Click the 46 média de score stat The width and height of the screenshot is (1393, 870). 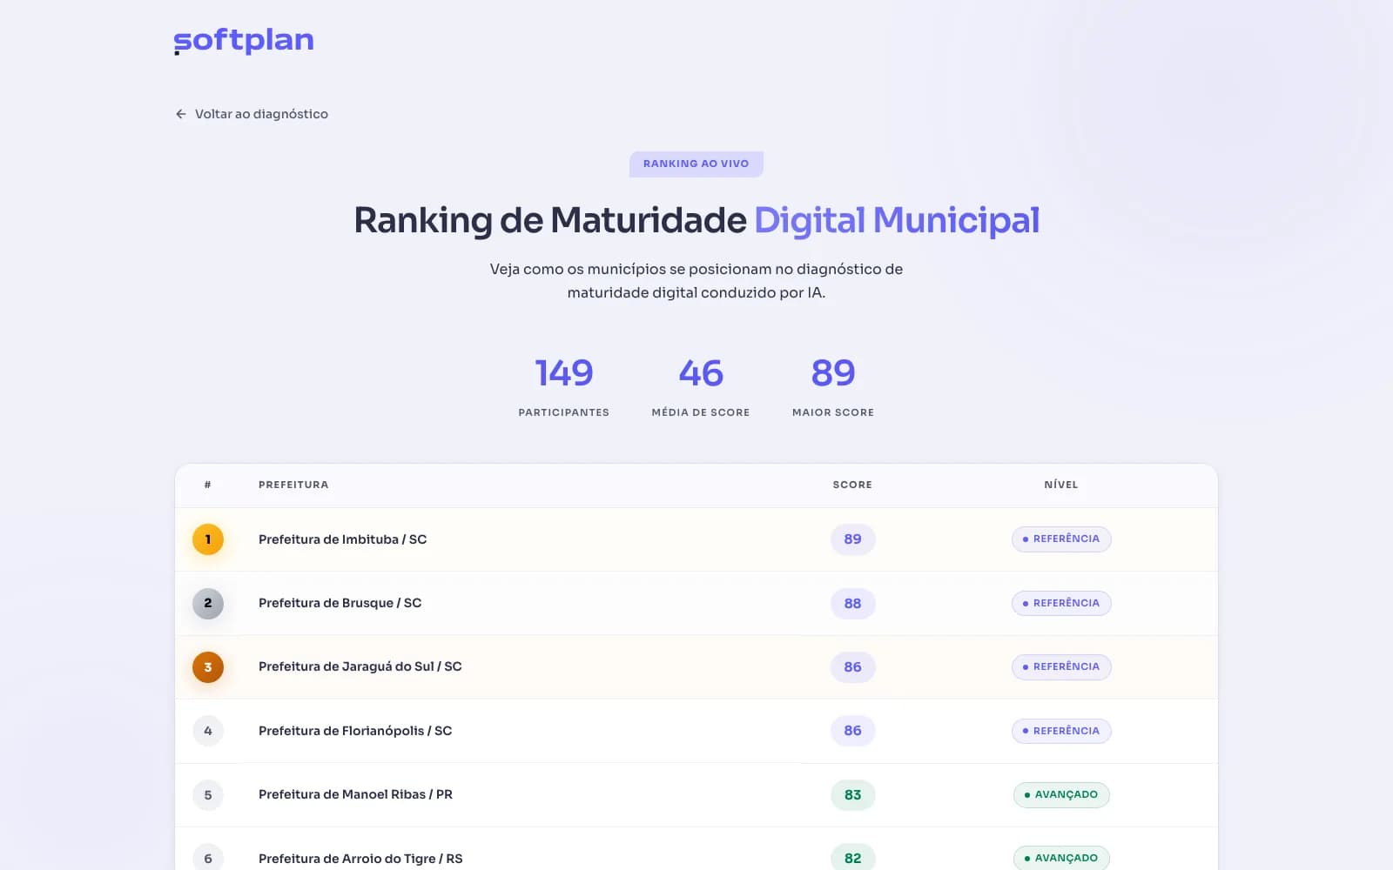point(701,386)
